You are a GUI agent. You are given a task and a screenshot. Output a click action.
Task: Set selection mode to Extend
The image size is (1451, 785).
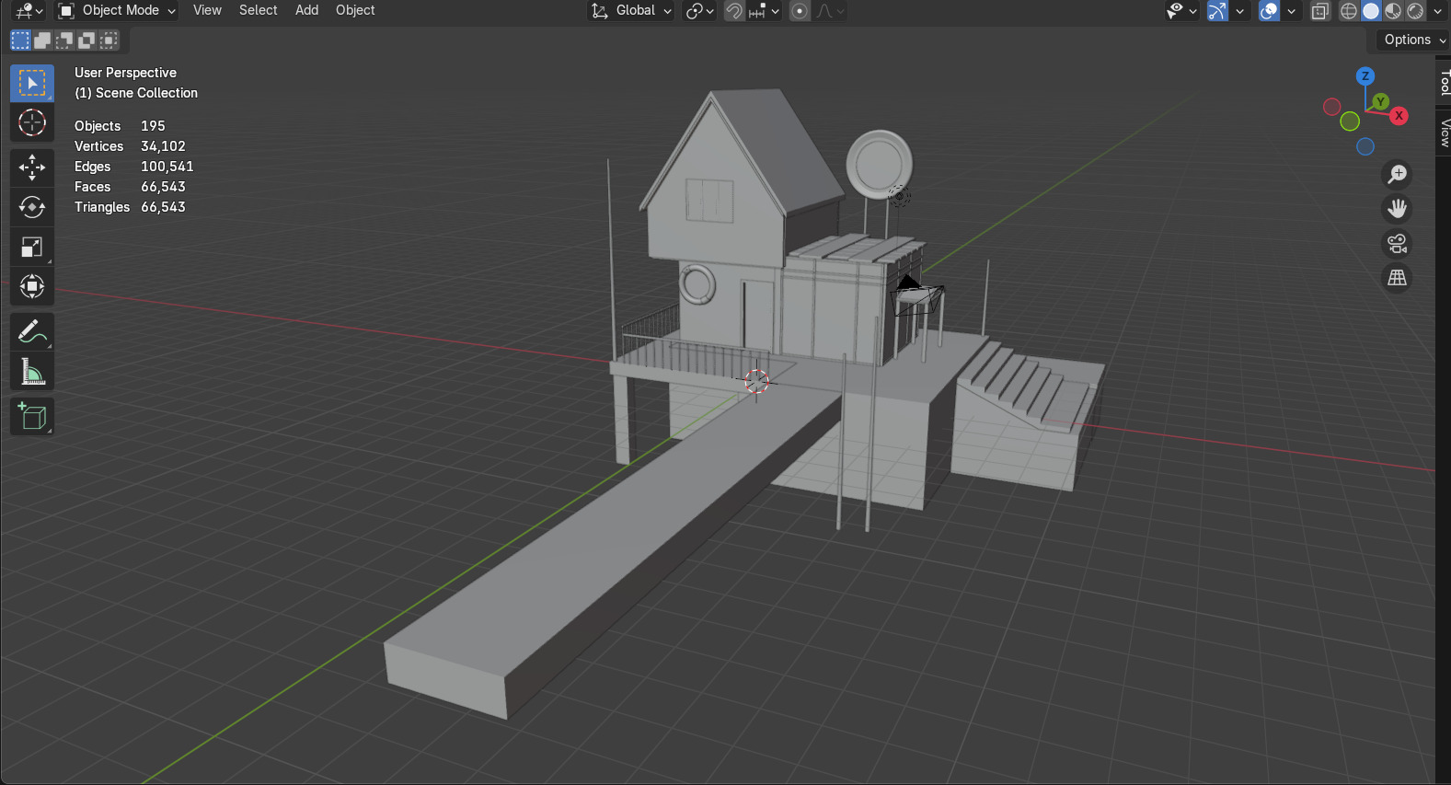pyautogui.click(x=42, y=40)
